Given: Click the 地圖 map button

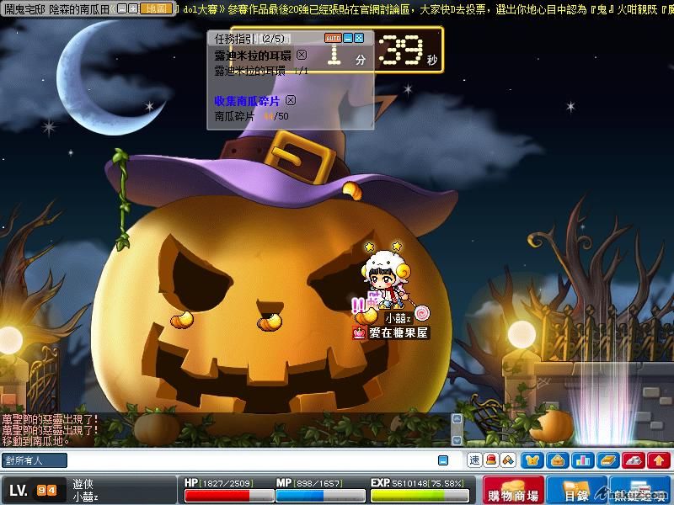Looking at the screenshot, I should (x=156, y=8).
